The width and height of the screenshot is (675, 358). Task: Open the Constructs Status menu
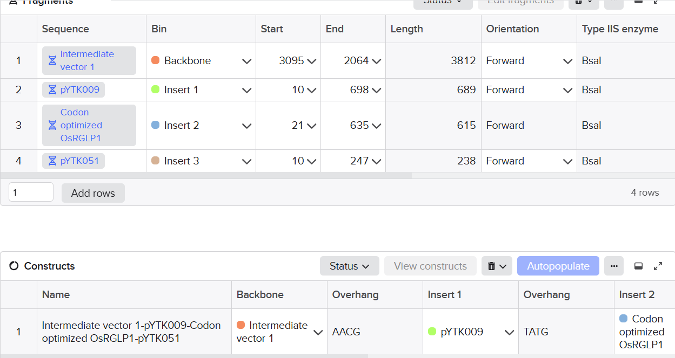click(x=350, y=266)
